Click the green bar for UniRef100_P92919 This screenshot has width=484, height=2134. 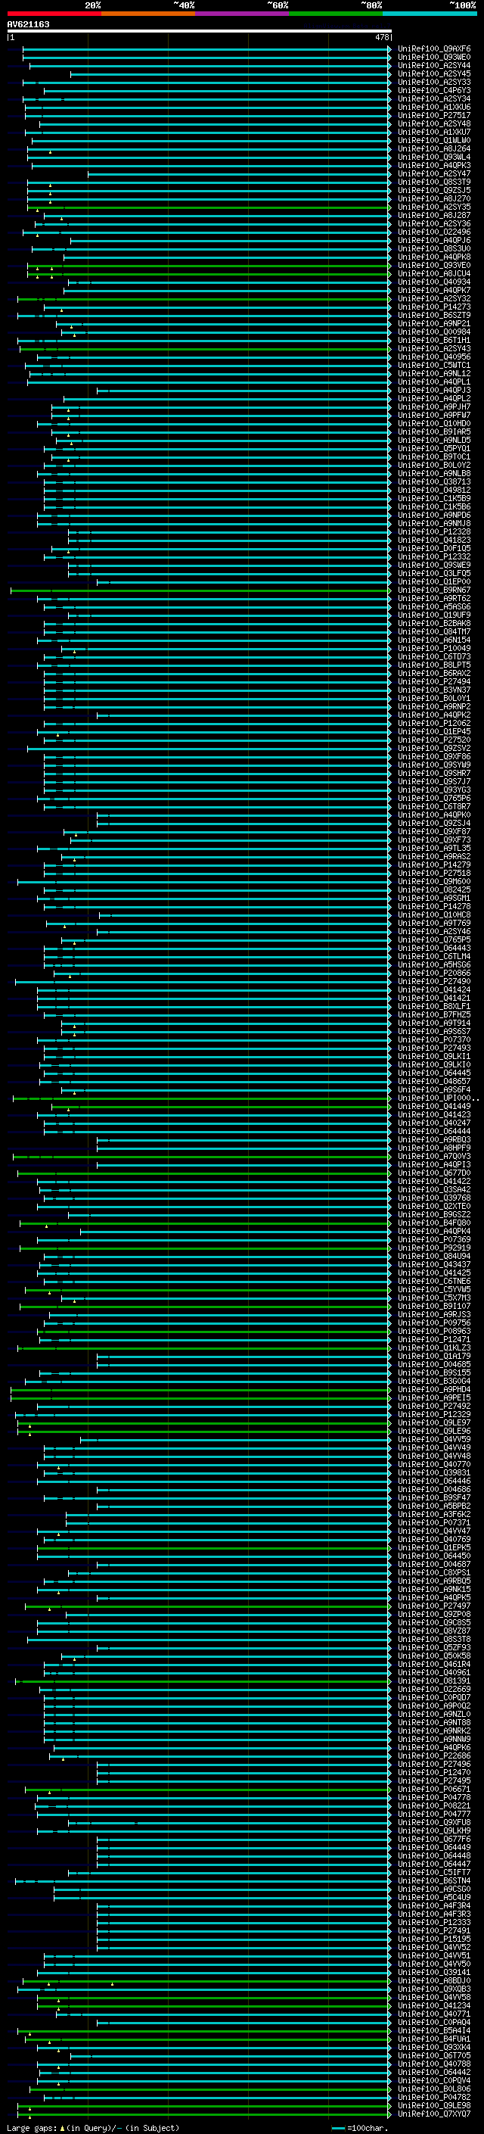tap(205, 1248)
